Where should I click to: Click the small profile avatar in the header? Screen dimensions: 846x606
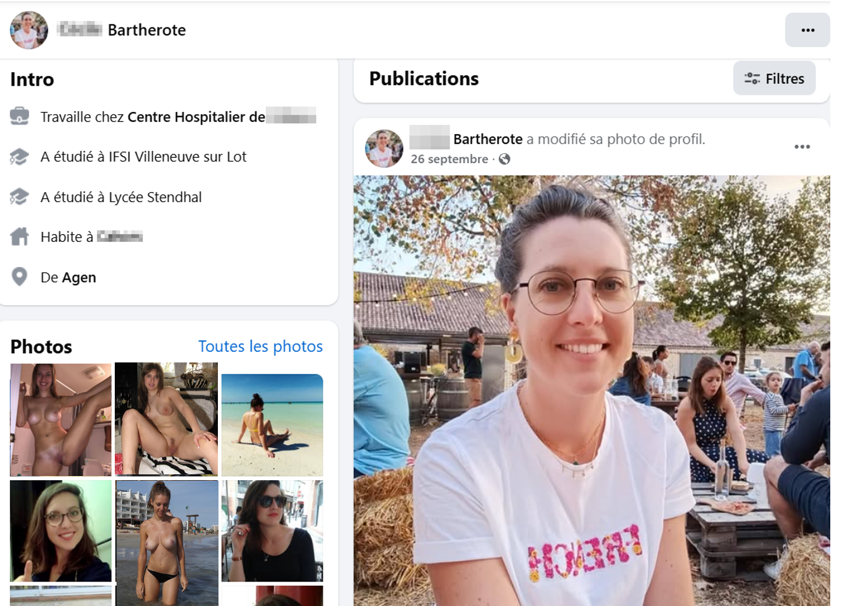[x=29, y=30]
